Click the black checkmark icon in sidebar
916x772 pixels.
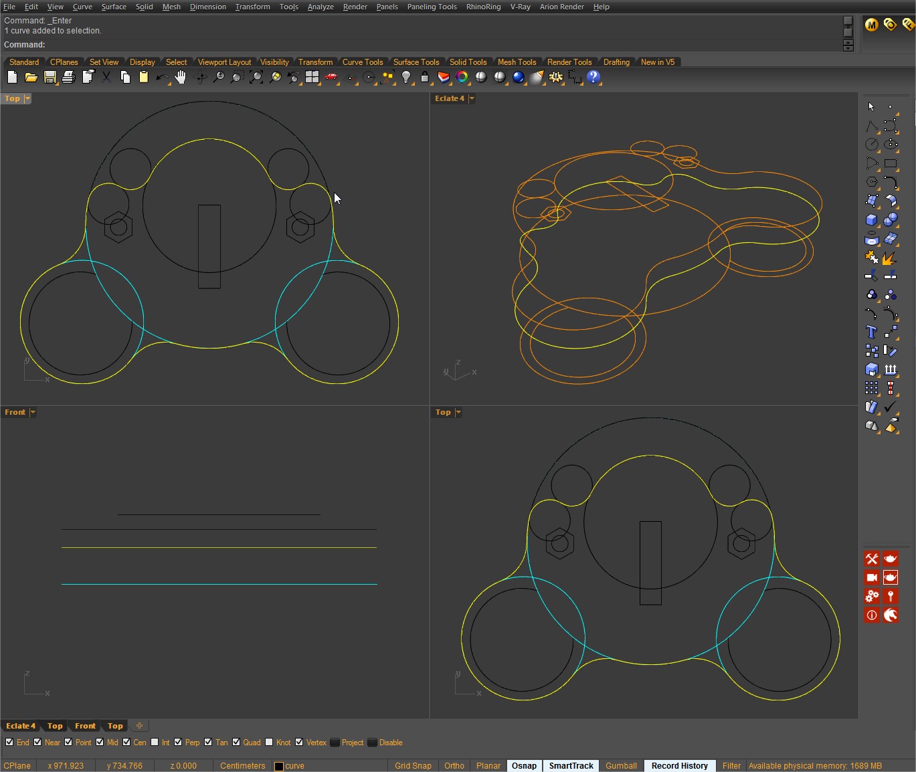point(890,407)
